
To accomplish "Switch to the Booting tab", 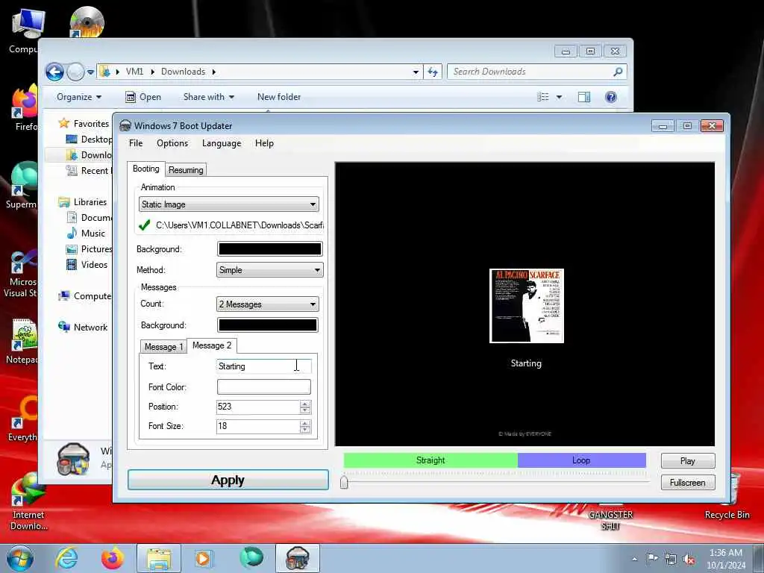I will [145, 169].
